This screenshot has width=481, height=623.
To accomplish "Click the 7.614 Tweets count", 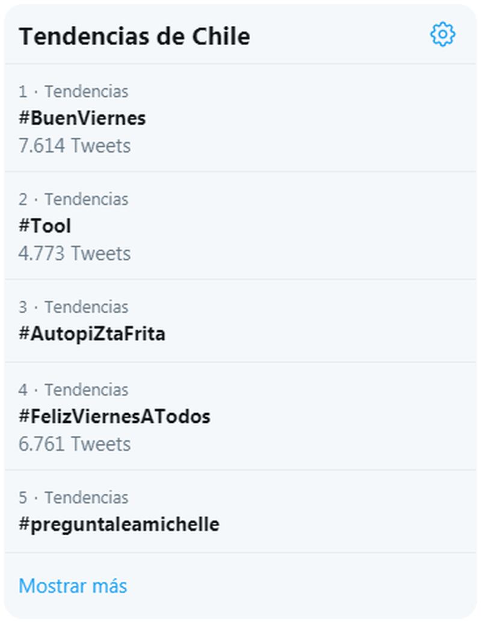I will tap(75, 146).
